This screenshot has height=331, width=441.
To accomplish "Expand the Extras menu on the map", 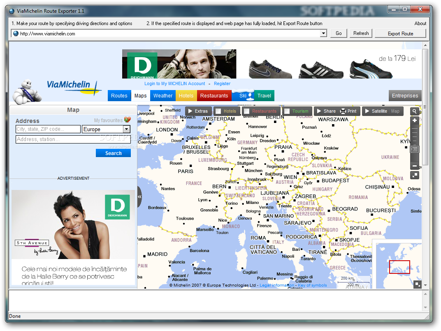I will (198, 111).
